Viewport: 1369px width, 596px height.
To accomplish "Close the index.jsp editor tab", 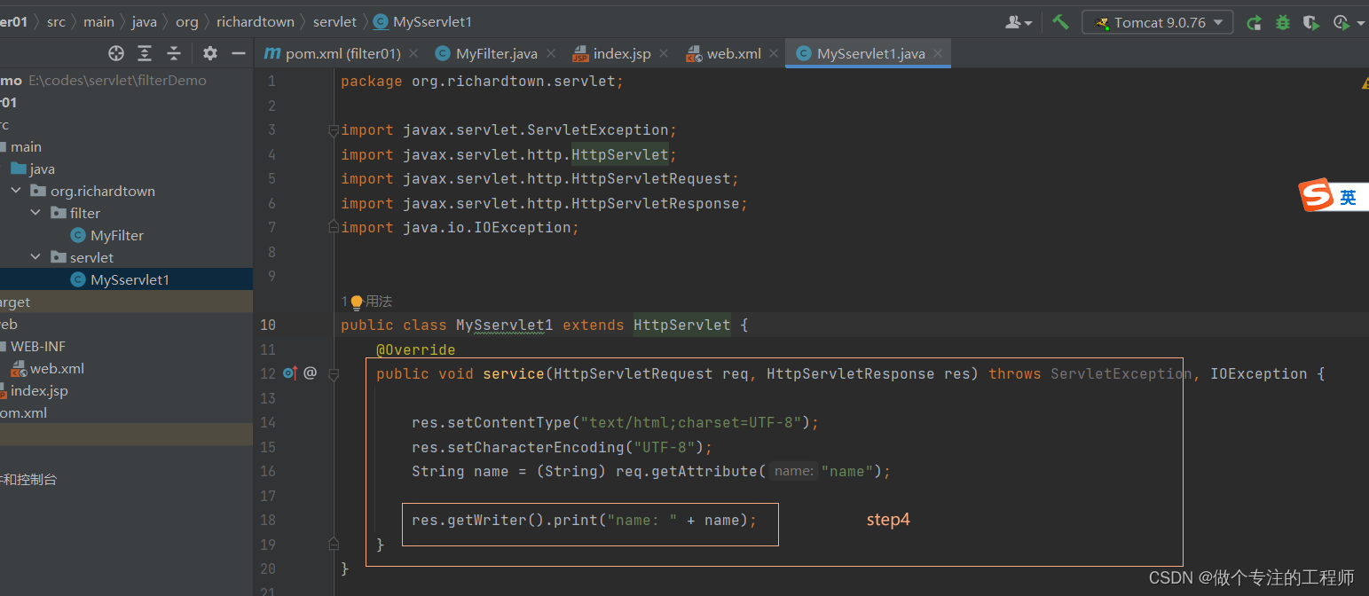I will [x=664, y=53].
